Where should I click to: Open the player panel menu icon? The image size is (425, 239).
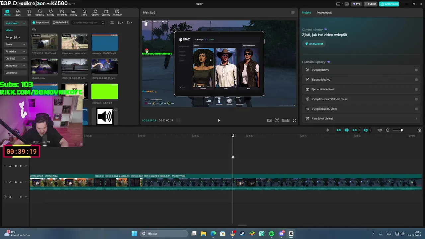click(x=293, y=13)
